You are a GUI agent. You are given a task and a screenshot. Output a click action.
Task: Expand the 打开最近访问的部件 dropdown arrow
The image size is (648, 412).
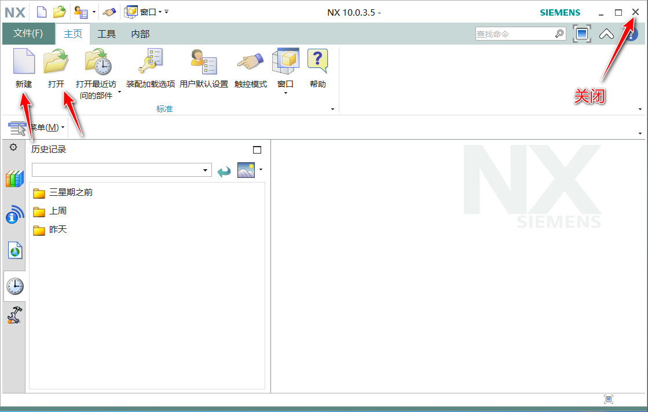click(119, 92)
